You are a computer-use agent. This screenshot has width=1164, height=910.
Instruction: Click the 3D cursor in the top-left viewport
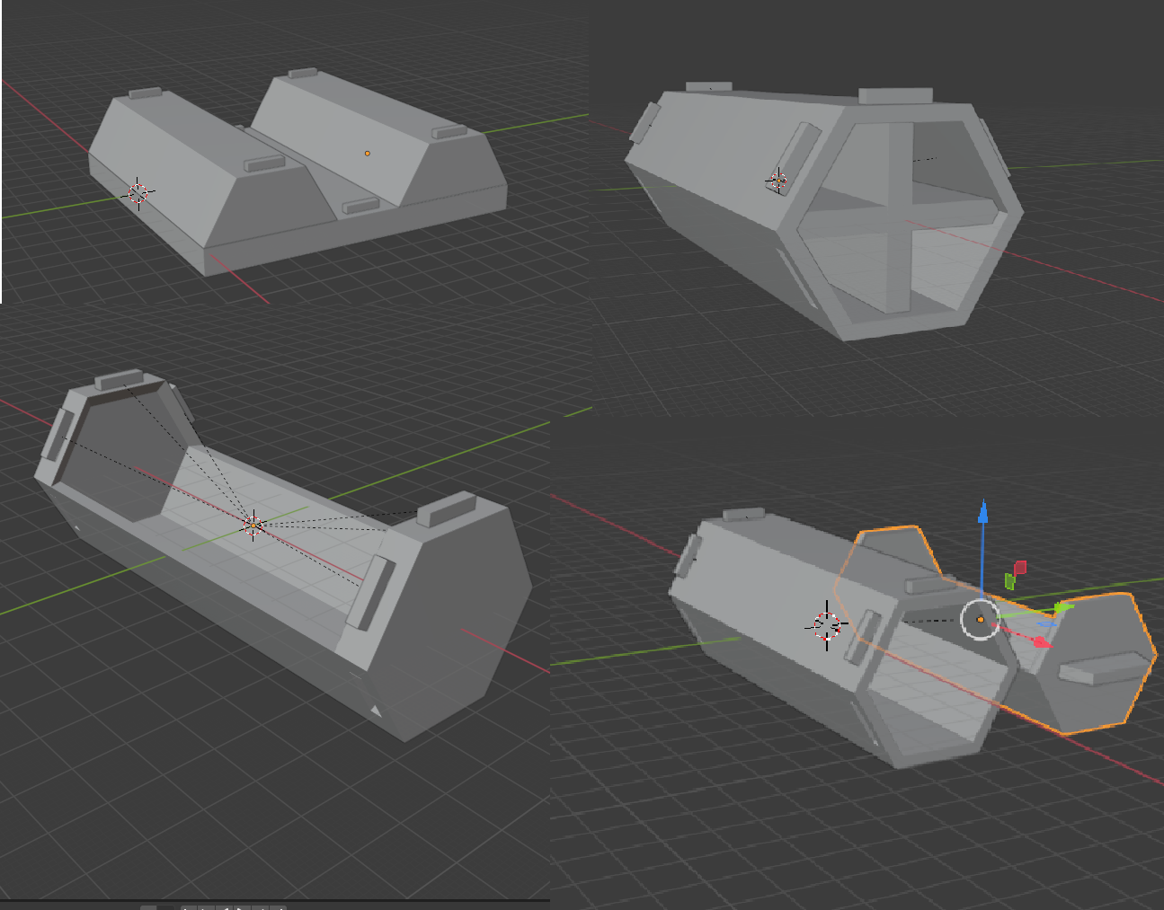coord(139,191)
